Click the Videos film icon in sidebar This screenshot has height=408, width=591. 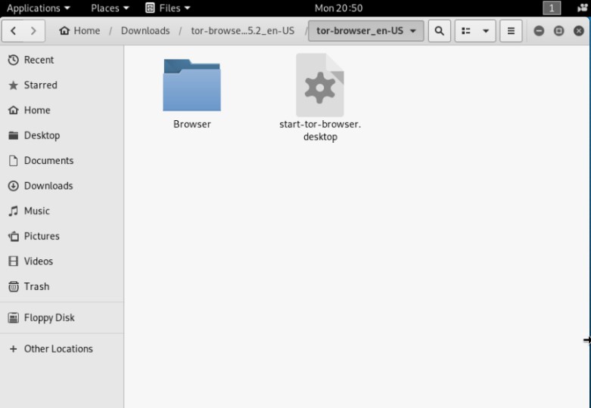click(13, 261)
